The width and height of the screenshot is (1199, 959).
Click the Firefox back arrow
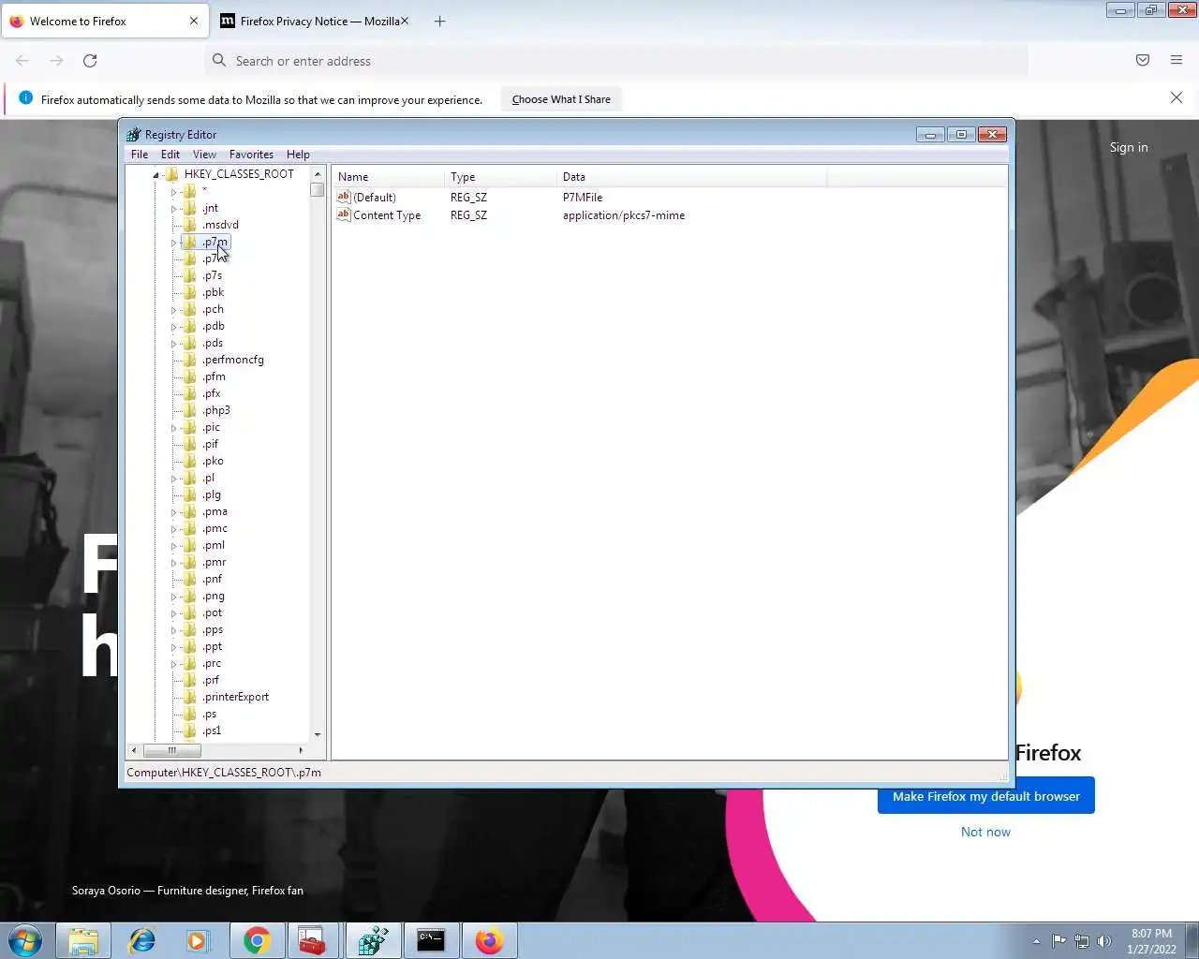[x=22, y=61]
